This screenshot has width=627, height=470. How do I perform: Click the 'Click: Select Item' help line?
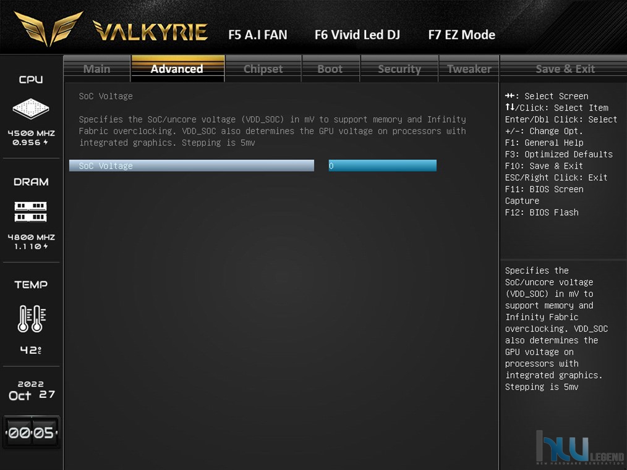[557, 108]
